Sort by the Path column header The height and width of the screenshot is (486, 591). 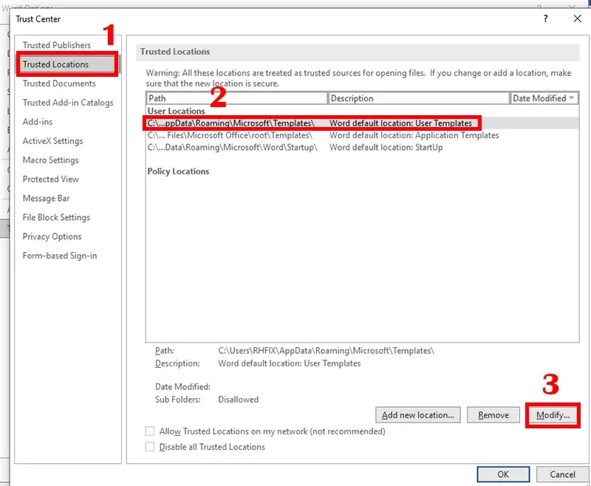[x=236, y=98]
